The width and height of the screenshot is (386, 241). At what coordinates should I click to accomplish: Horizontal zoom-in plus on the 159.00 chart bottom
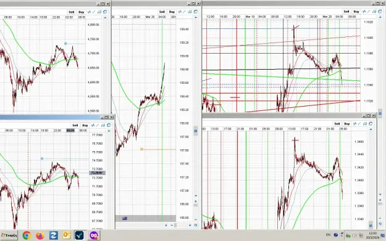tap(190, 225)
